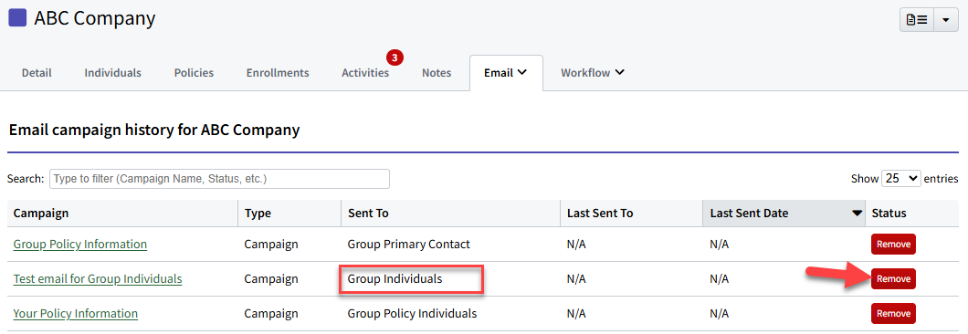This screenshot has height=334, width=968.
Task: Click the purple square icon beside ABC Company
Action: click(x=17, y=18)
